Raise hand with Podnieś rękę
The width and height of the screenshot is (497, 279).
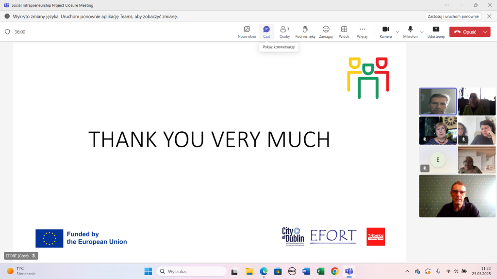[x=305, y=31]
